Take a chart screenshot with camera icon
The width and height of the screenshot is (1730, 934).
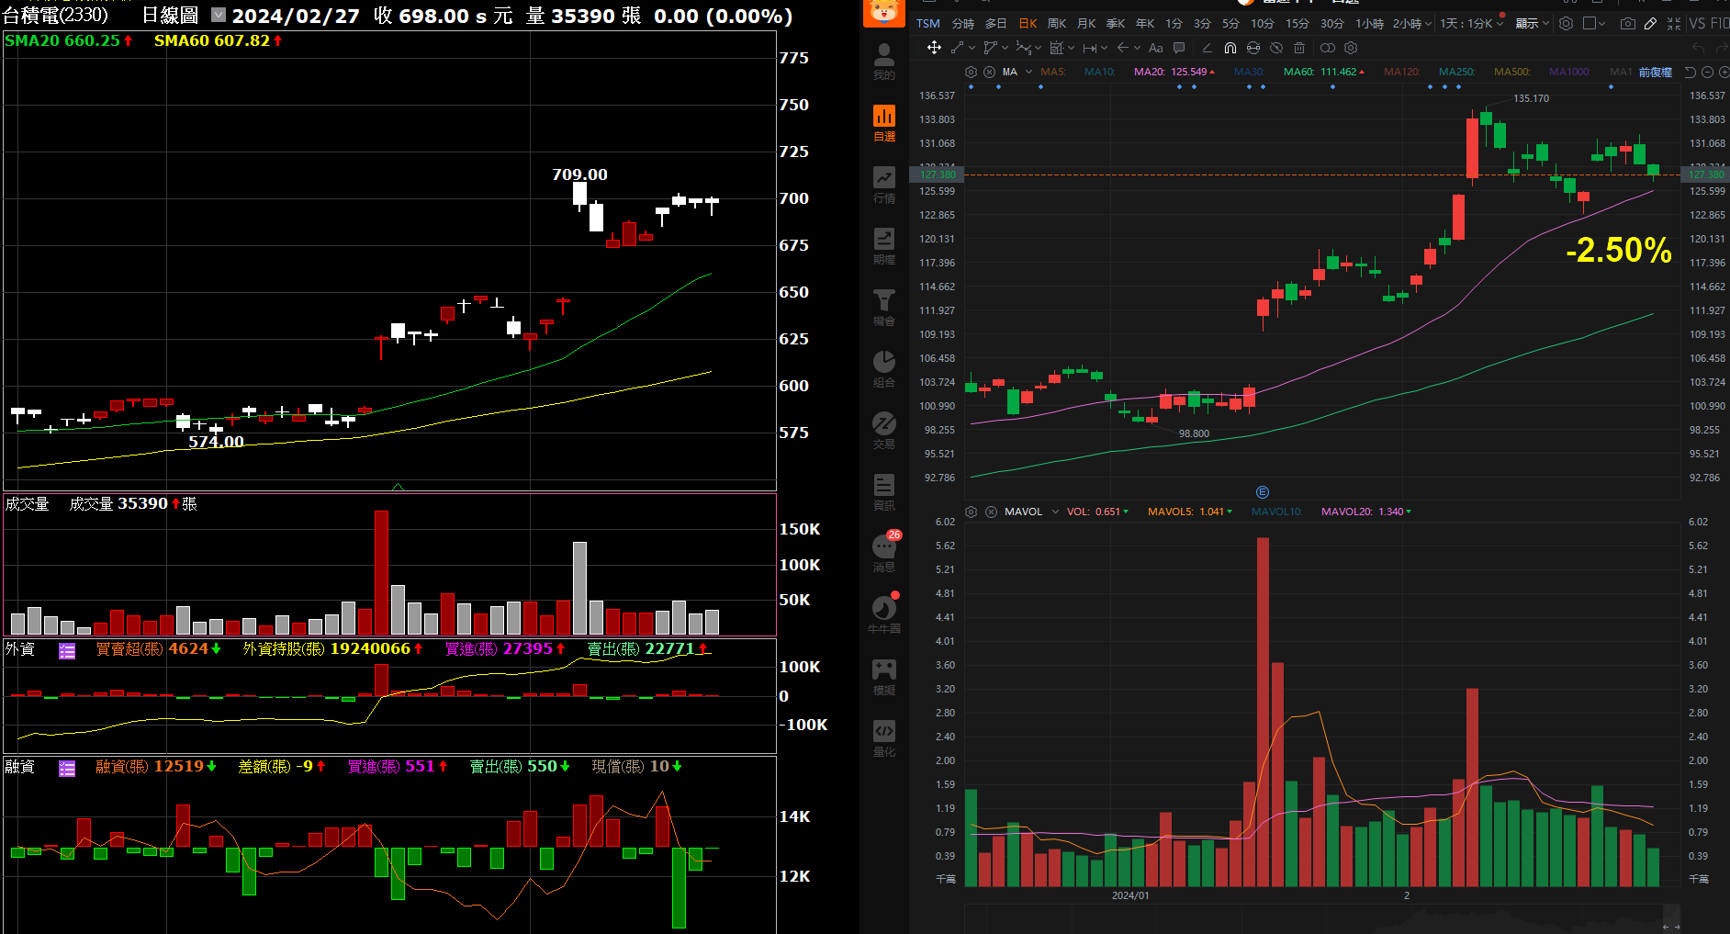coord(1627,23)
